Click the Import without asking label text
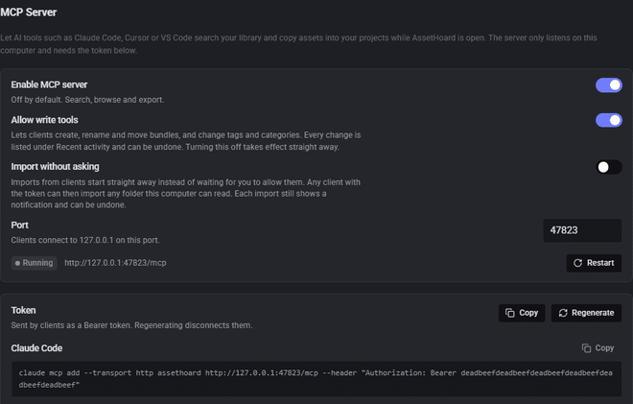 (55, 167)
